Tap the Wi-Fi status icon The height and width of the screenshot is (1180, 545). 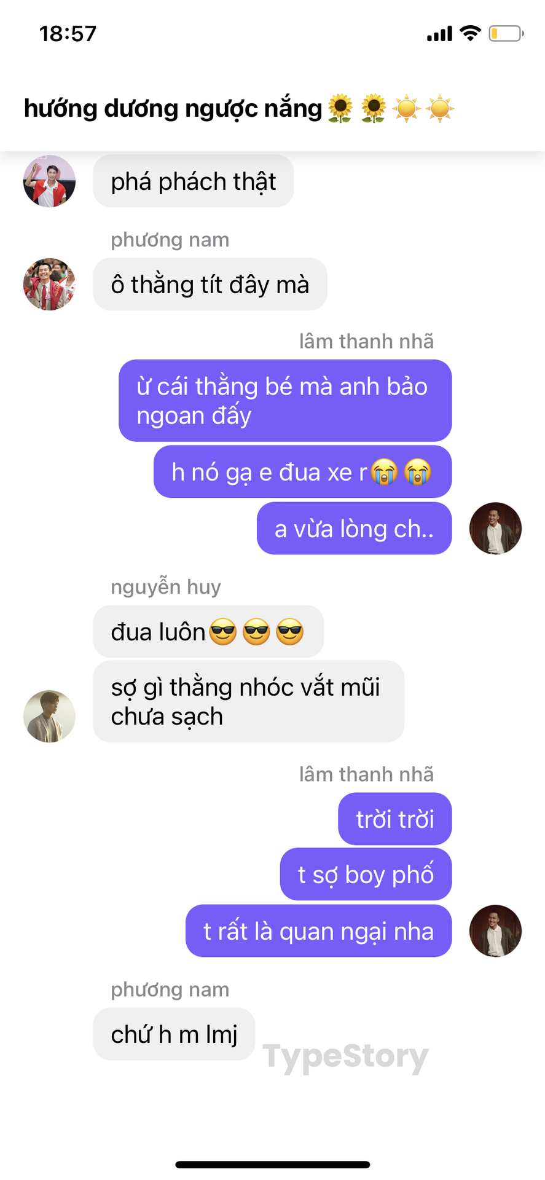pyautogui.click(x=470, y=33)
